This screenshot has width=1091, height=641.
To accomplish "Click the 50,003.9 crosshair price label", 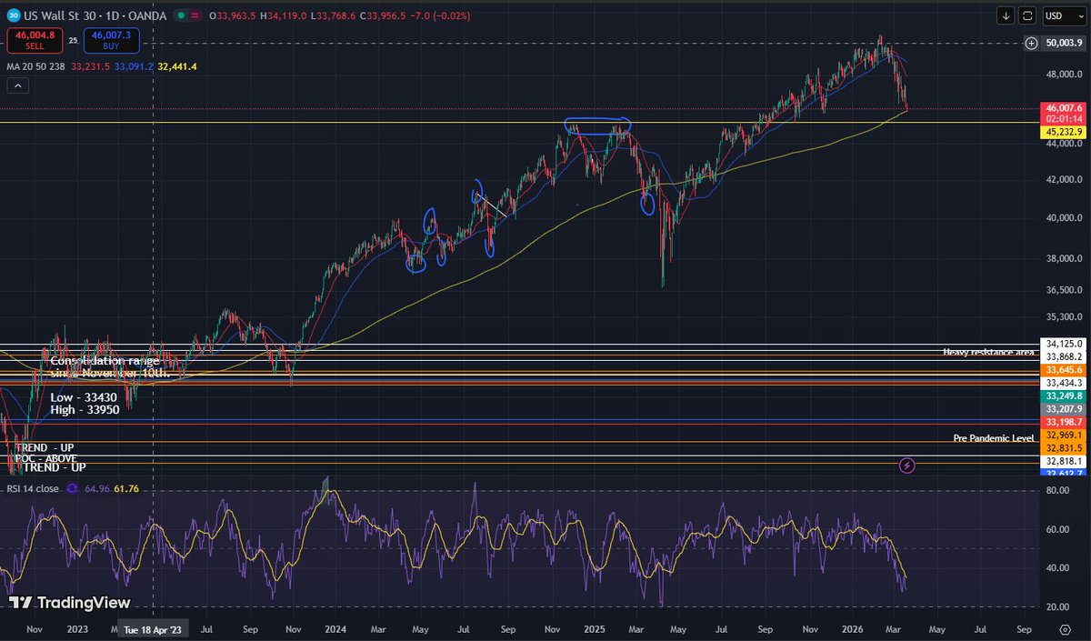I will (x=1063, y=43).
